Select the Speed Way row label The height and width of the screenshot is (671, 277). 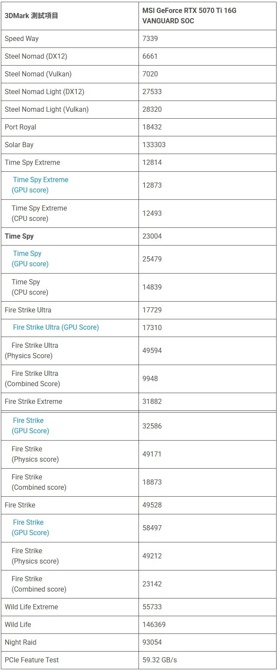(x=22, y=39)
